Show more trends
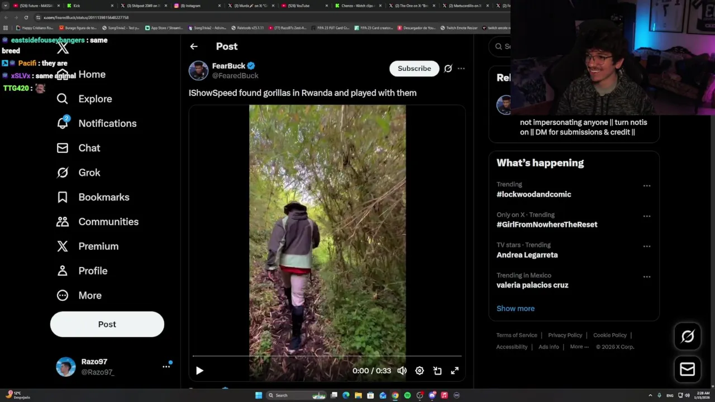715x402 pixels. [x=516, y=308]
